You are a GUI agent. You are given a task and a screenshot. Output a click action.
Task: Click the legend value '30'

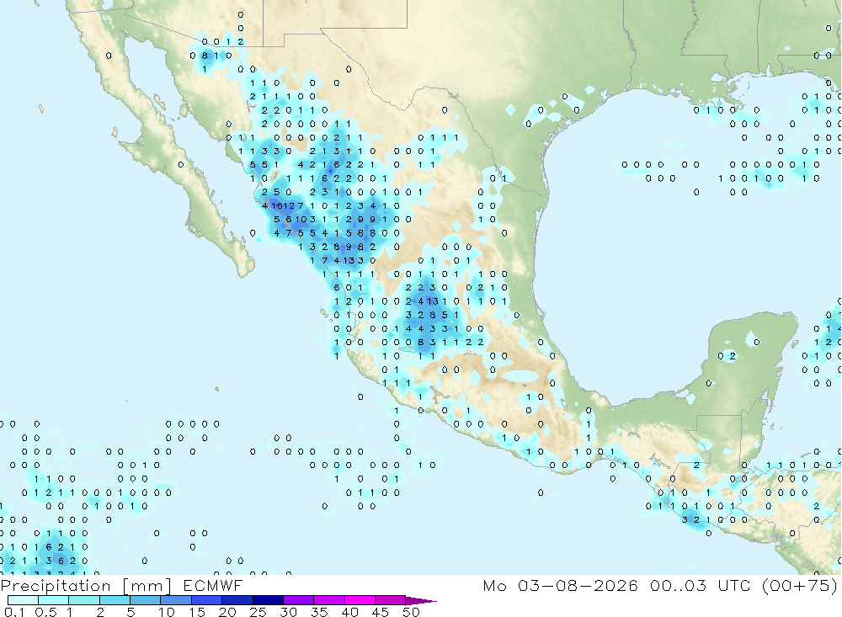(x=289, y=612)
